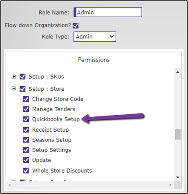Screen dimensions: 188x194
Task: Click the permissions scroll up arrow
Action: [x=178, y=72]
